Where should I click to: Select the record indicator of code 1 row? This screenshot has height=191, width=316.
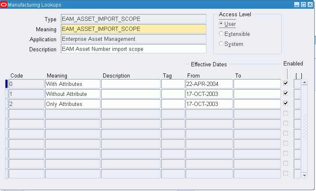pos(6,94)
